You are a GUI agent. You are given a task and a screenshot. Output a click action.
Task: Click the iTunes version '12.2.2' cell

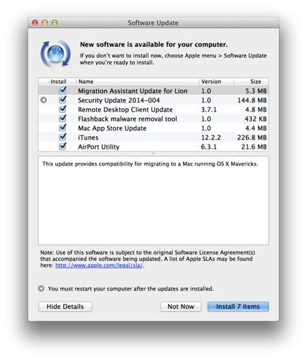(x=211, y=138)
